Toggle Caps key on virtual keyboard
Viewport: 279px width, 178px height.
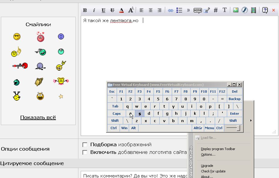tap(117, 114)
